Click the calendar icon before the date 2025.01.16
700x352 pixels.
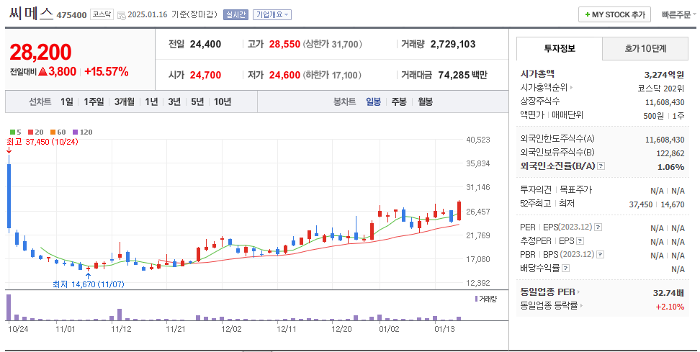[x=121, y=14]
